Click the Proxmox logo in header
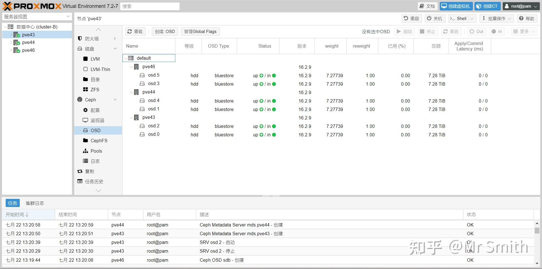 coord(32,6)
